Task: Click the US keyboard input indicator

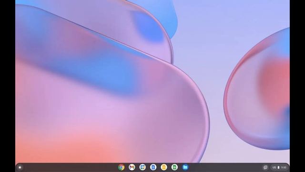Action: click(x=274, y=167)
